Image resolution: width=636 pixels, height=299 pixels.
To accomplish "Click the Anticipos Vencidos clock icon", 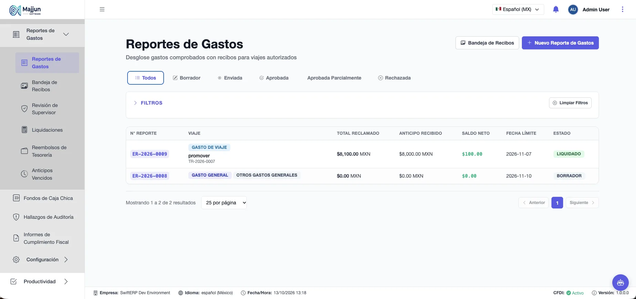I will tap(24, 174).
